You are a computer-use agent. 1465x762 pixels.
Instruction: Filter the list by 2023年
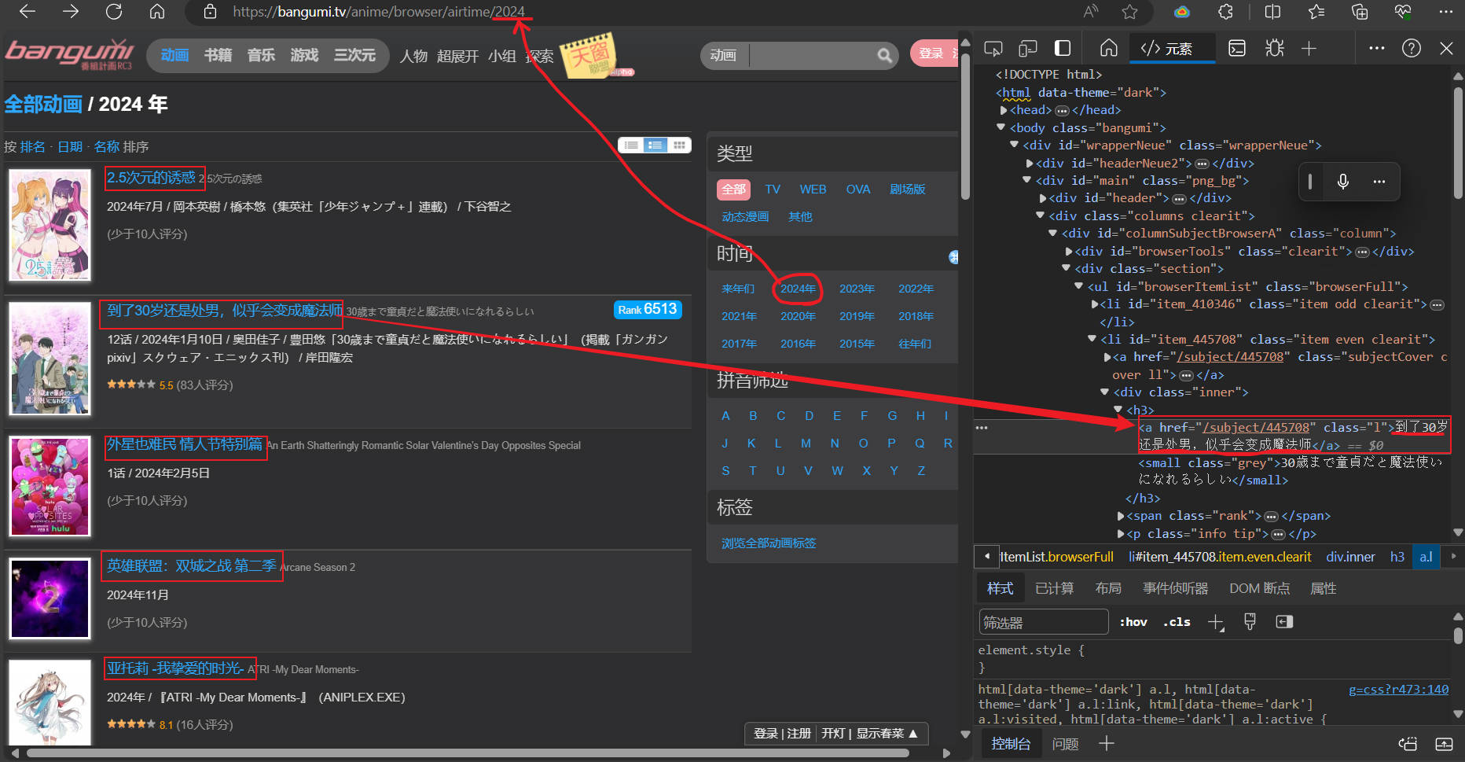pyautogui.click(x=856, y=289)
